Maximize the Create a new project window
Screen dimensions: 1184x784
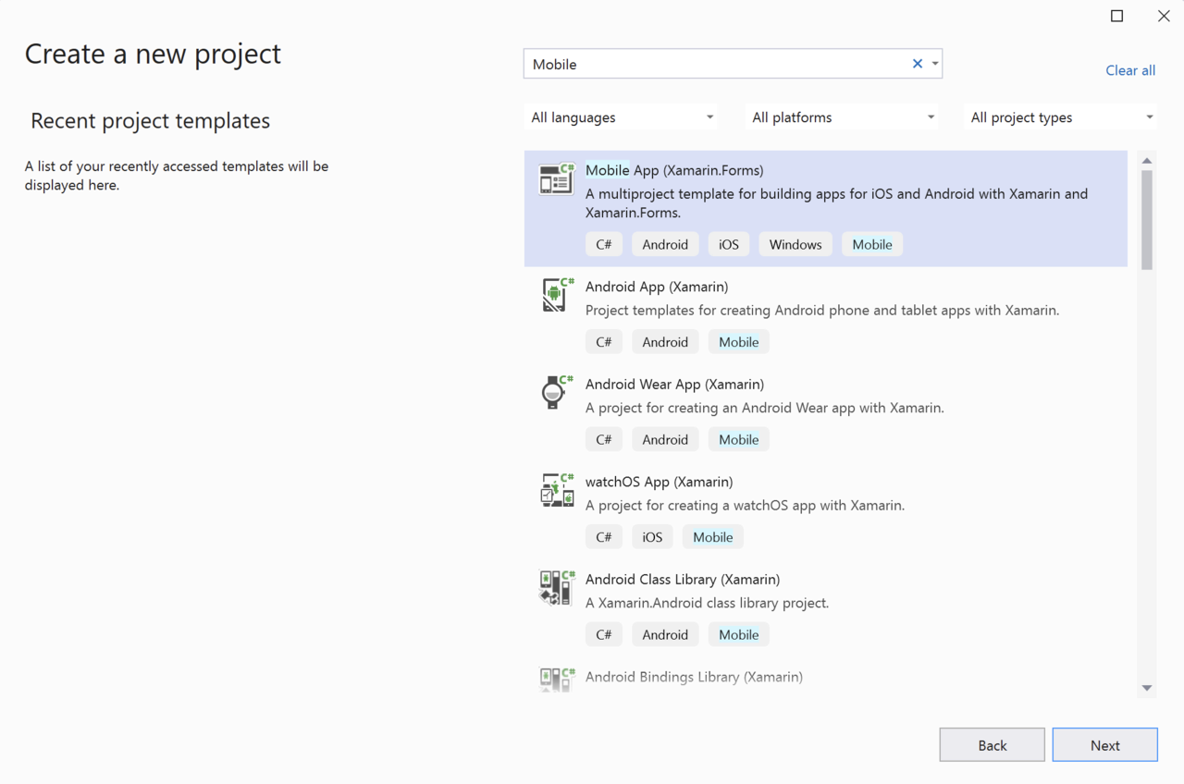[x=1116, y=16]
